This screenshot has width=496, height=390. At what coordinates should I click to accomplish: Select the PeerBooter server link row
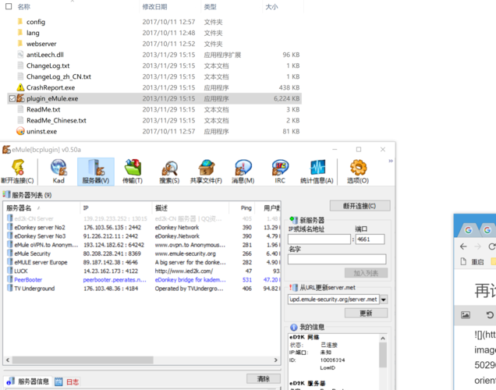pos(143,279)
